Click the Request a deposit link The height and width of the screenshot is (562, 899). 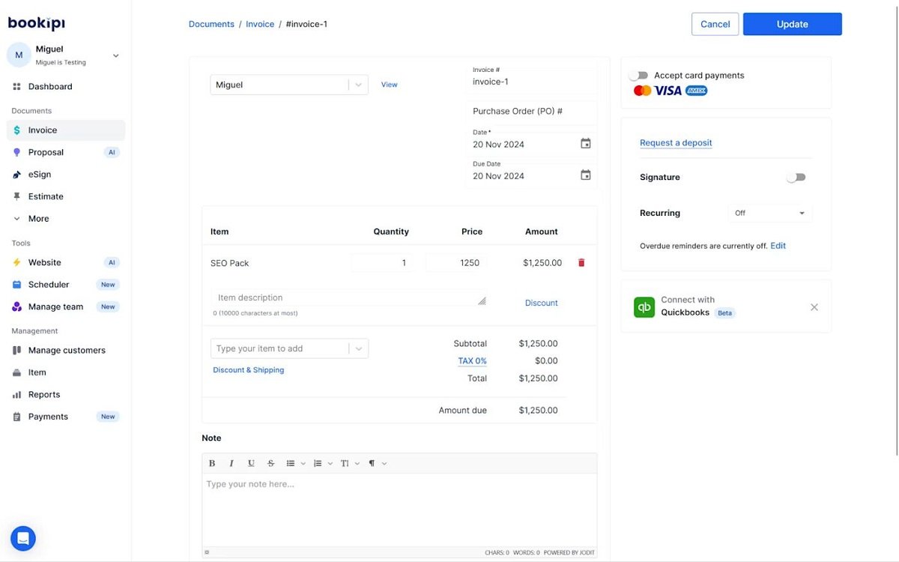click(676, 142)
